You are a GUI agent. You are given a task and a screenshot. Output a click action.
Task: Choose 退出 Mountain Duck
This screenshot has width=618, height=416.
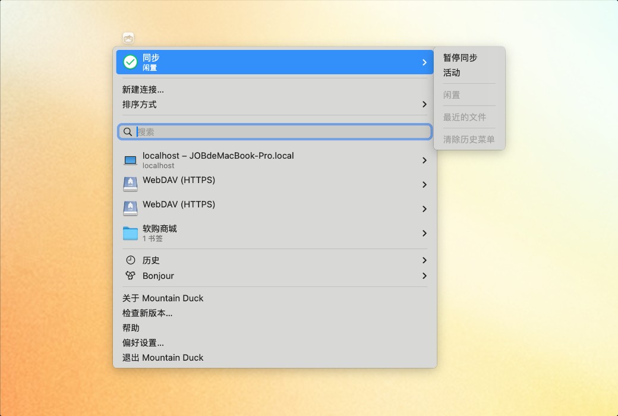click(x=162, y=358)
